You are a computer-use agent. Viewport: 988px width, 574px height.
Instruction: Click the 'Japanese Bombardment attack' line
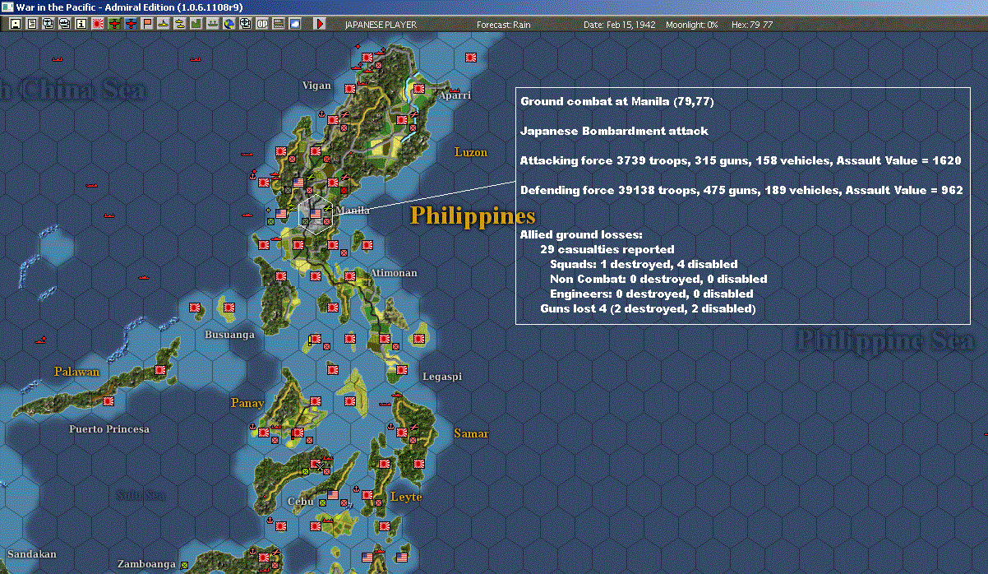point(615,131)
